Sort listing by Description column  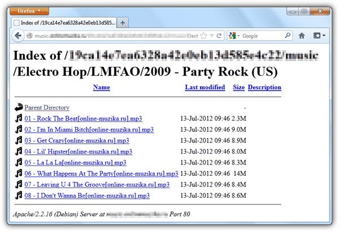click(264, 88)
